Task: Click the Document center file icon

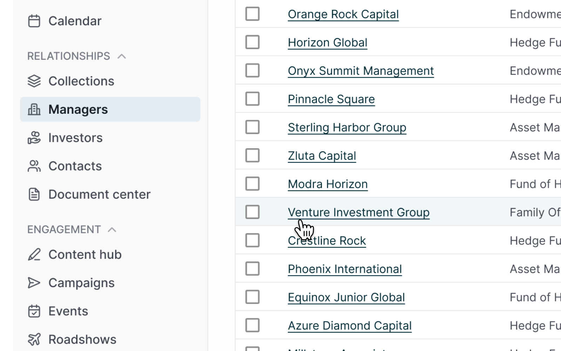Action: click(x=34, y=194)
